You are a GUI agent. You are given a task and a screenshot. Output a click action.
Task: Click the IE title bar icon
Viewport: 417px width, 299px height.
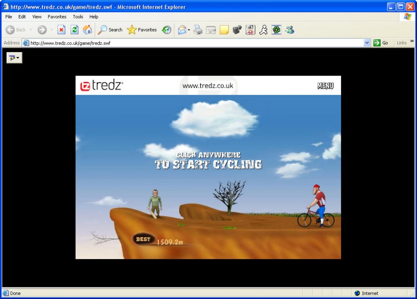pos(5,6)
